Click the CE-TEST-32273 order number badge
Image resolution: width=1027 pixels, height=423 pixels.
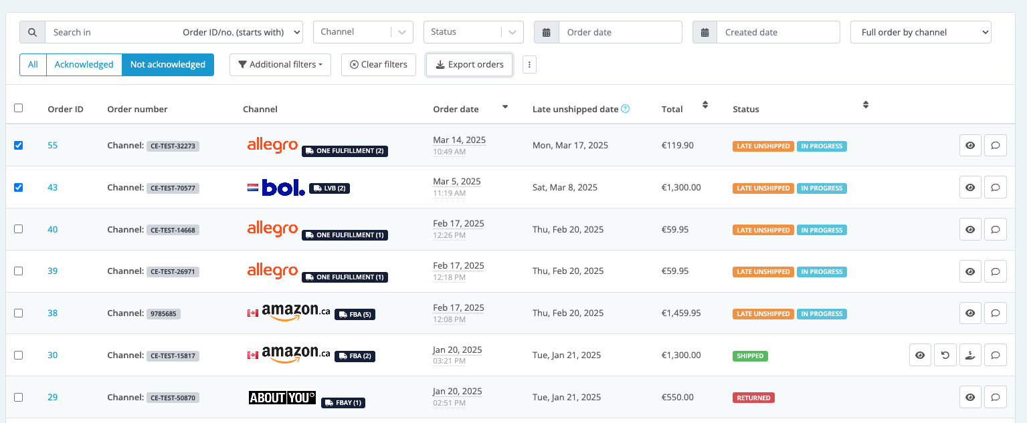[173, 146]
